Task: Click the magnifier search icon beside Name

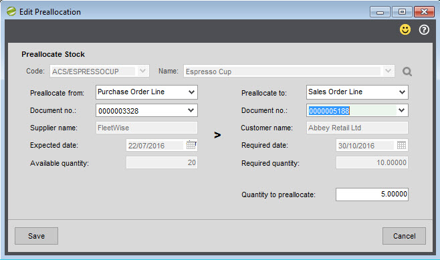Action: coord(407,72)
